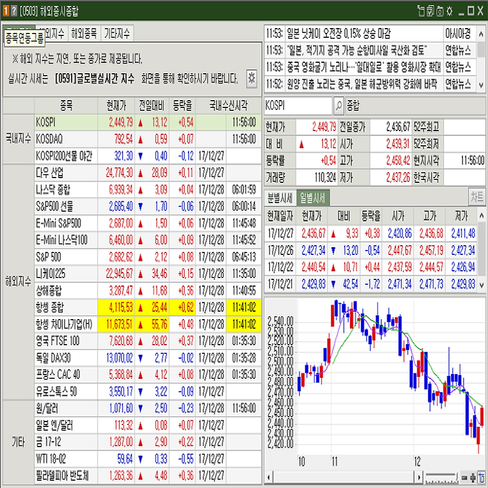Switch to the 기타지수 tab
The image size is (488, 488).
click(x=117, y=33)
